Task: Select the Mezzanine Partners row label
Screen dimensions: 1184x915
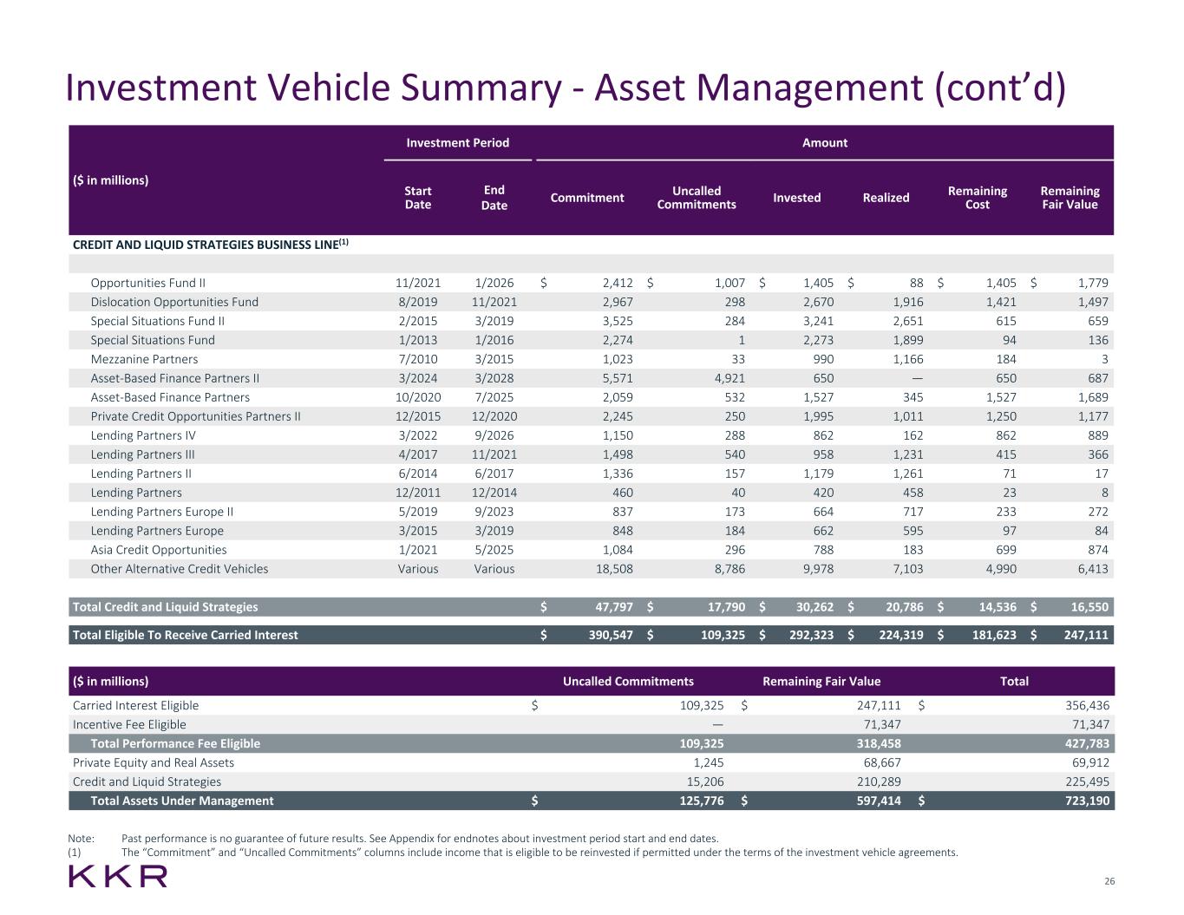Action: (x=144, y=359)
